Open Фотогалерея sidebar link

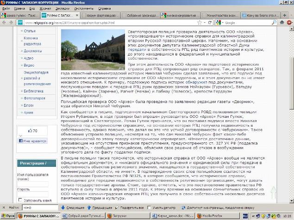click(34, 98)
